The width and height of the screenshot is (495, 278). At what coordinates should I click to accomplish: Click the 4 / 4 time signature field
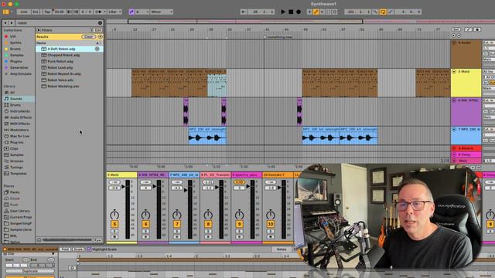click(86, 12)
